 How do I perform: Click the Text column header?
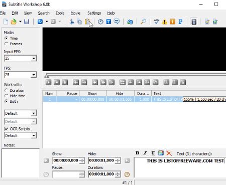click(189, 93)
